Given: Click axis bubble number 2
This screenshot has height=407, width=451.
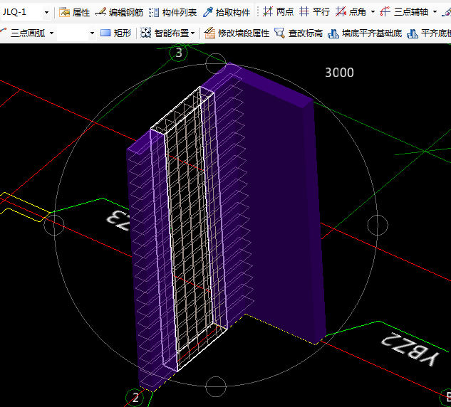Looking at the screenshot, I should pyautogui.click(x=135, y=398).
